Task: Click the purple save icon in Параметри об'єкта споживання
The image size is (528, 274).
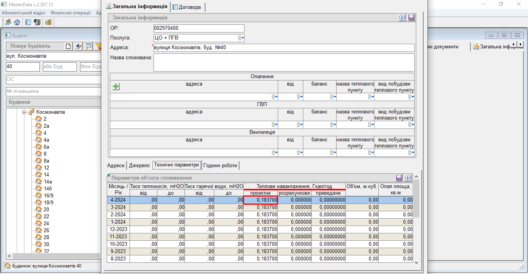Action: (x=399, y=178)
